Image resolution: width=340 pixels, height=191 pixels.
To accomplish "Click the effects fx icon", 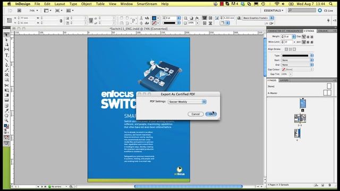I will 197,18.
